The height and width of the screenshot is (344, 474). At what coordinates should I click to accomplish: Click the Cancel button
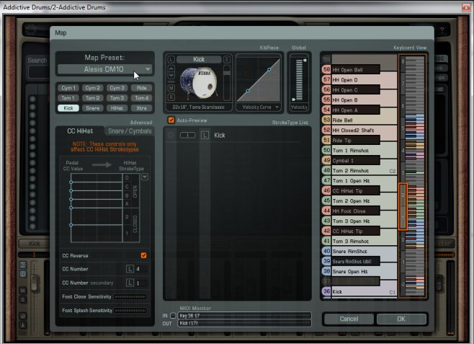349,319
